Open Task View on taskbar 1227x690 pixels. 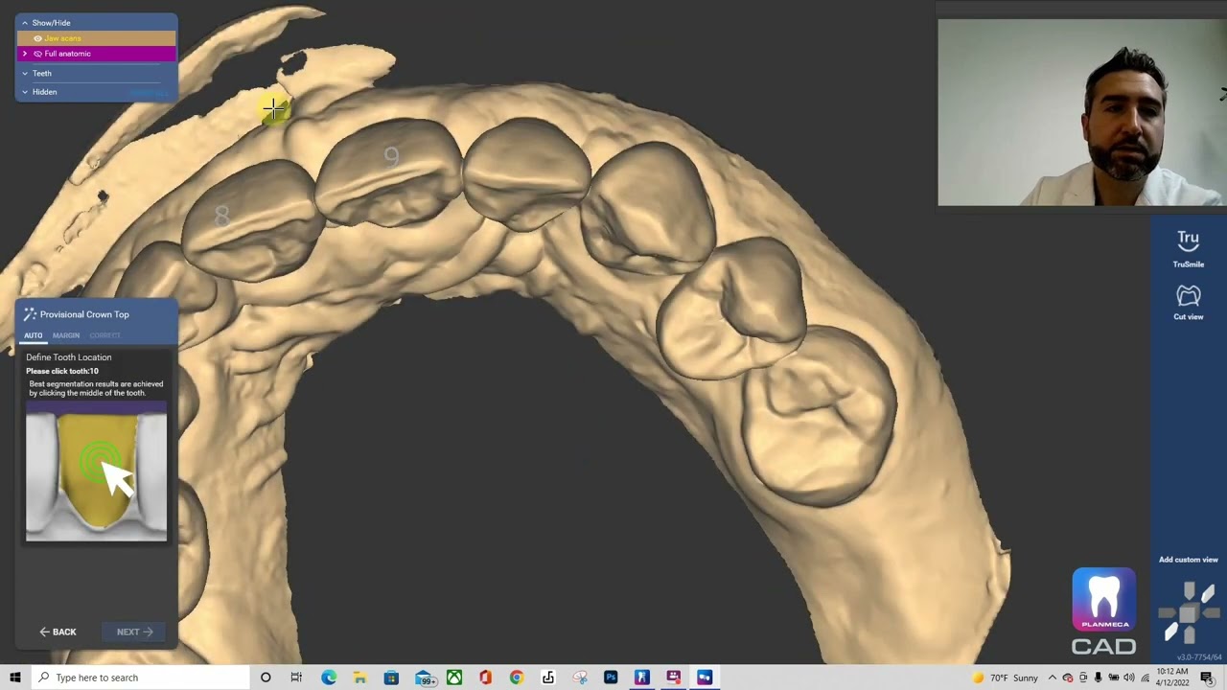pyautogui.click(x=296, y=678)
